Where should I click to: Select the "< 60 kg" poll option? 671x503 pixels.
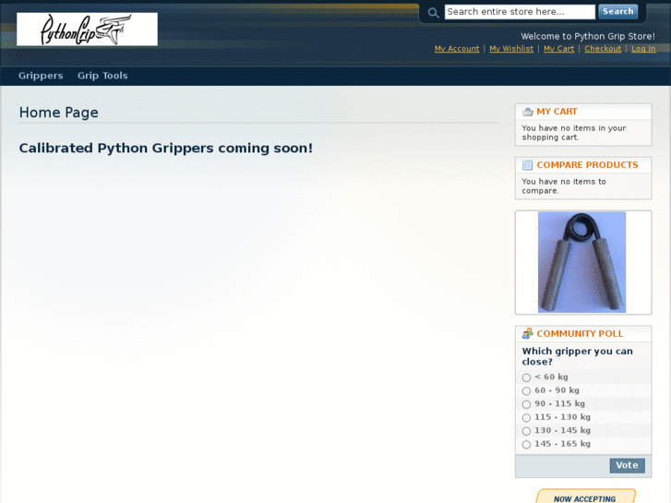pyautogui.click(x=526, y=377)
